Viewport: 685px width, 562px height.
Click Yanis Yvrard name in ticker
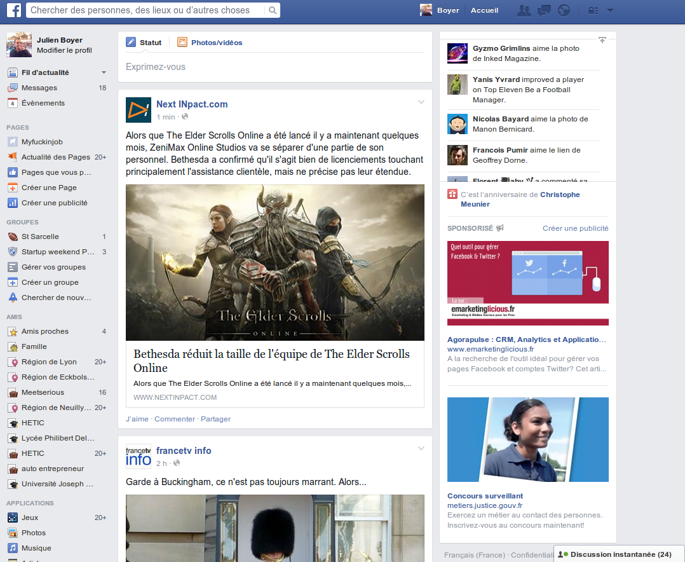tap(496, 79)
